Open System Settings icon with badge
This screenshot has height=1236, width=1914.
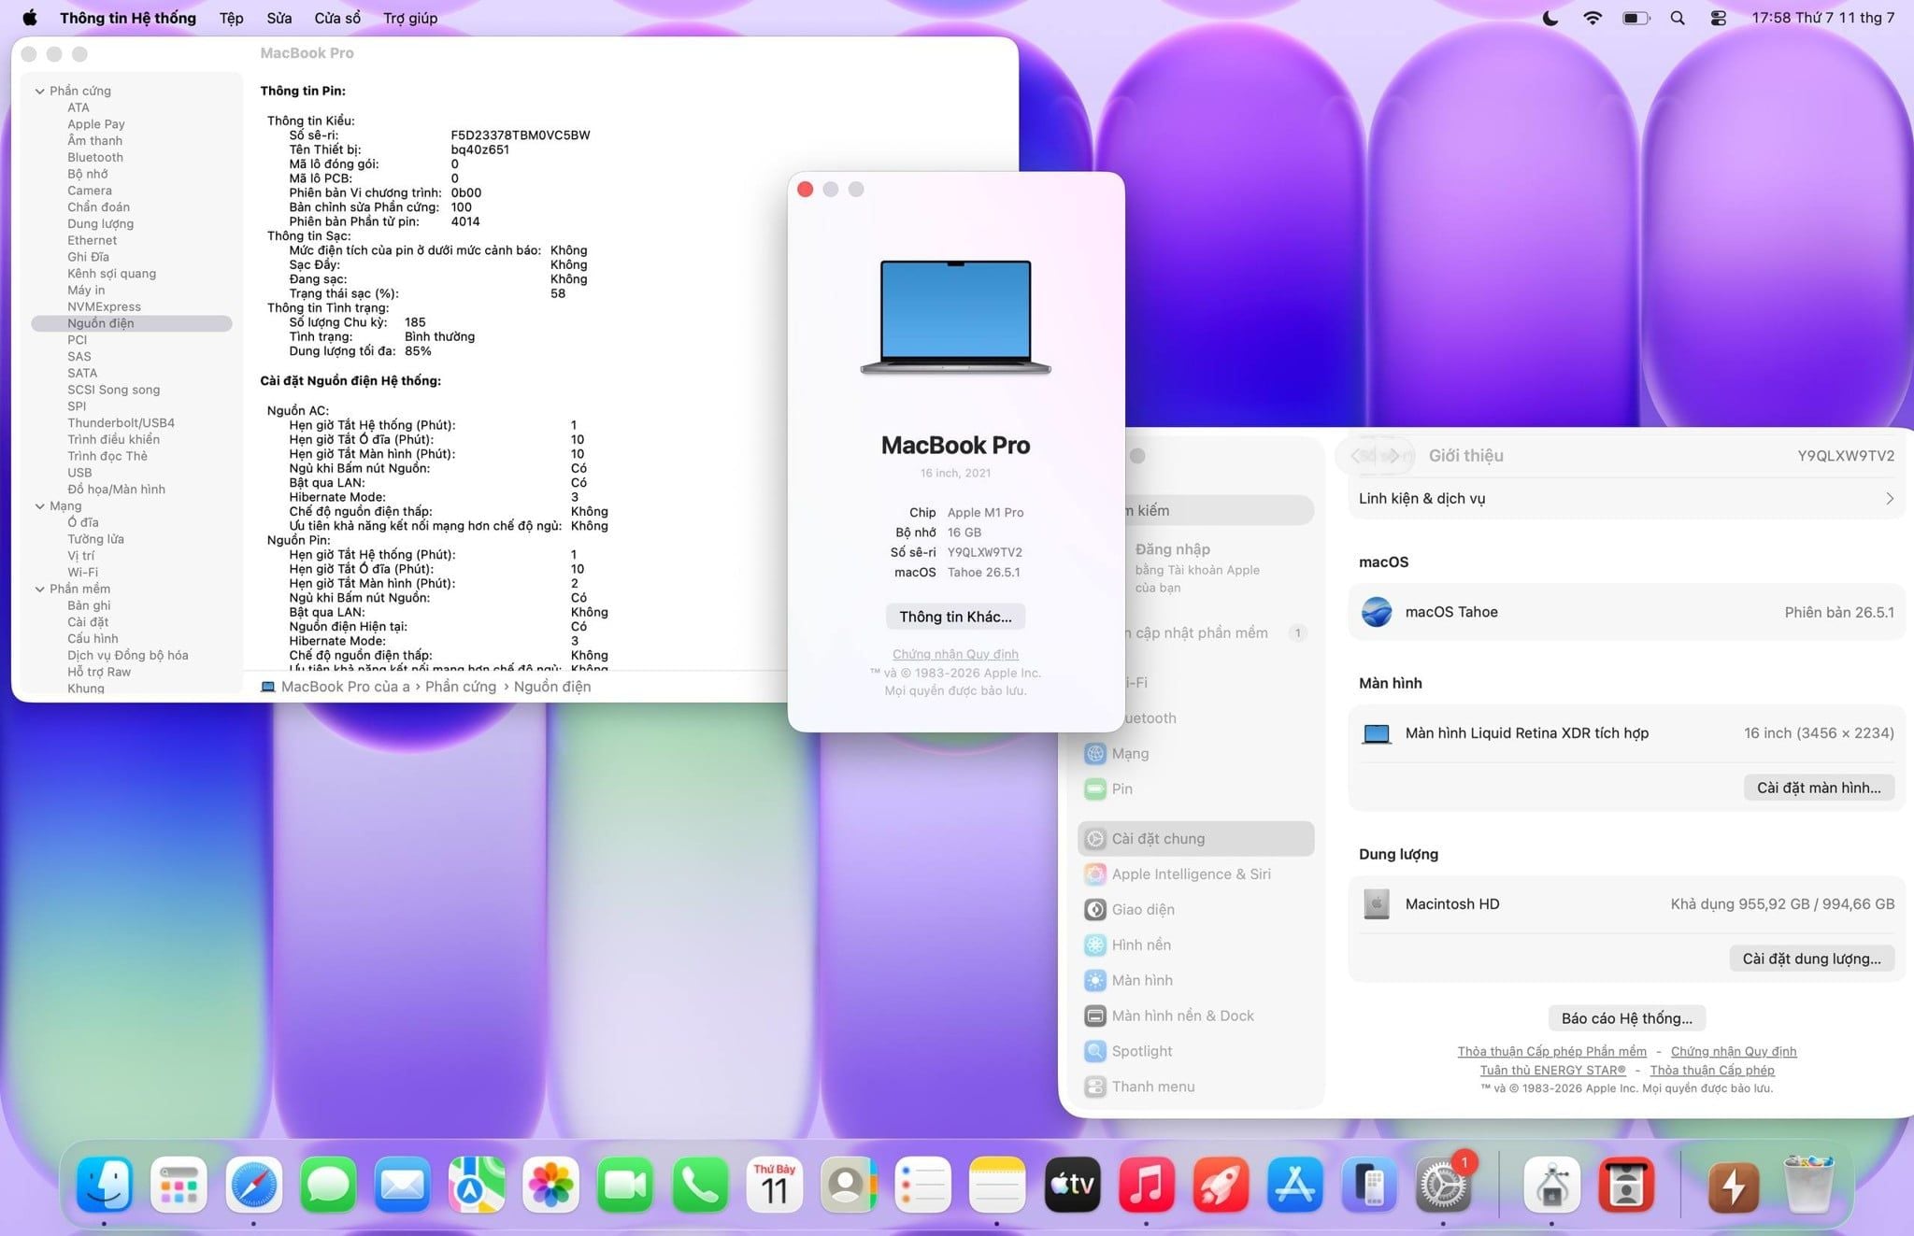1444,1184
